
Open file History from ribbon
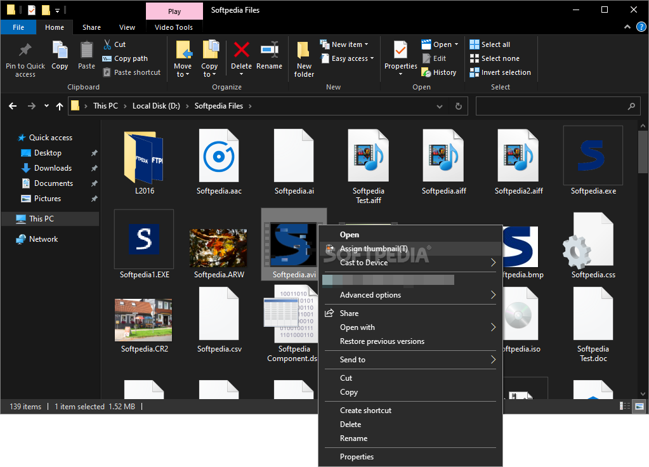click(439, 72)
